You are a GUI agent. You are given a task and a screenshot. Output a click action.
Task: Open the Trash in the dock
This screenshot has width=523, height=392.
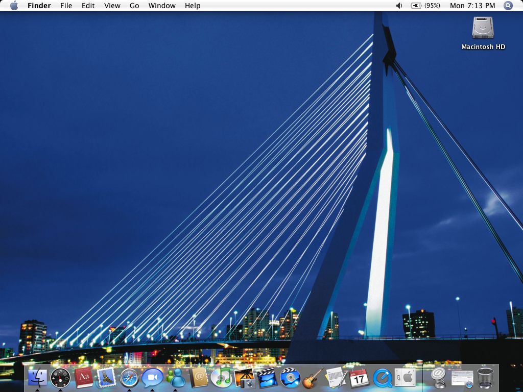coord(485,378)
